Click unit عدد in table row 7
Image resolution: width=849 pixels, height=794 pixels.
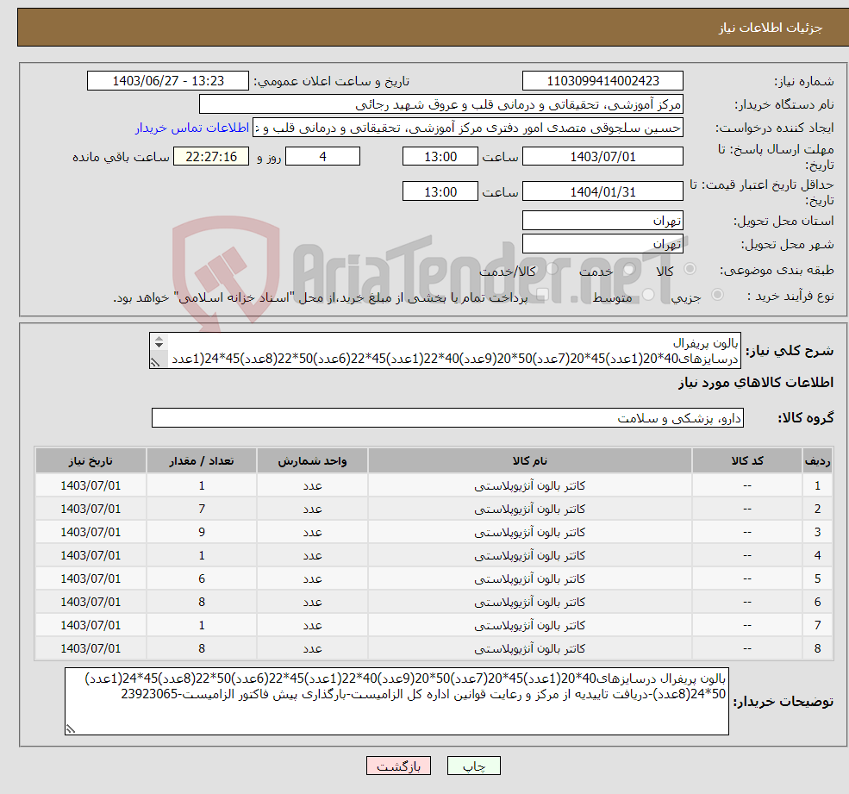(312, 626)
